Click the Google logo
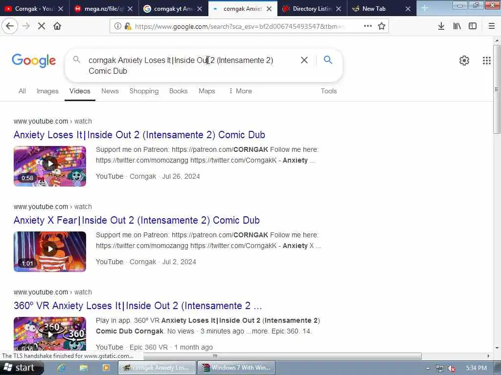Screen dimensions: 501x375 click(34, 61)
